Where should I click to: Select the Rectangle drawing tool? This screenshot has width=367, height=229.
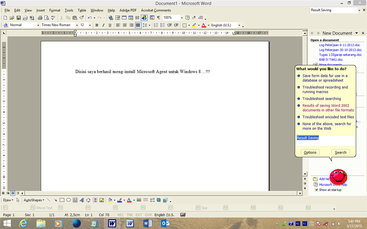click(62, 200)
